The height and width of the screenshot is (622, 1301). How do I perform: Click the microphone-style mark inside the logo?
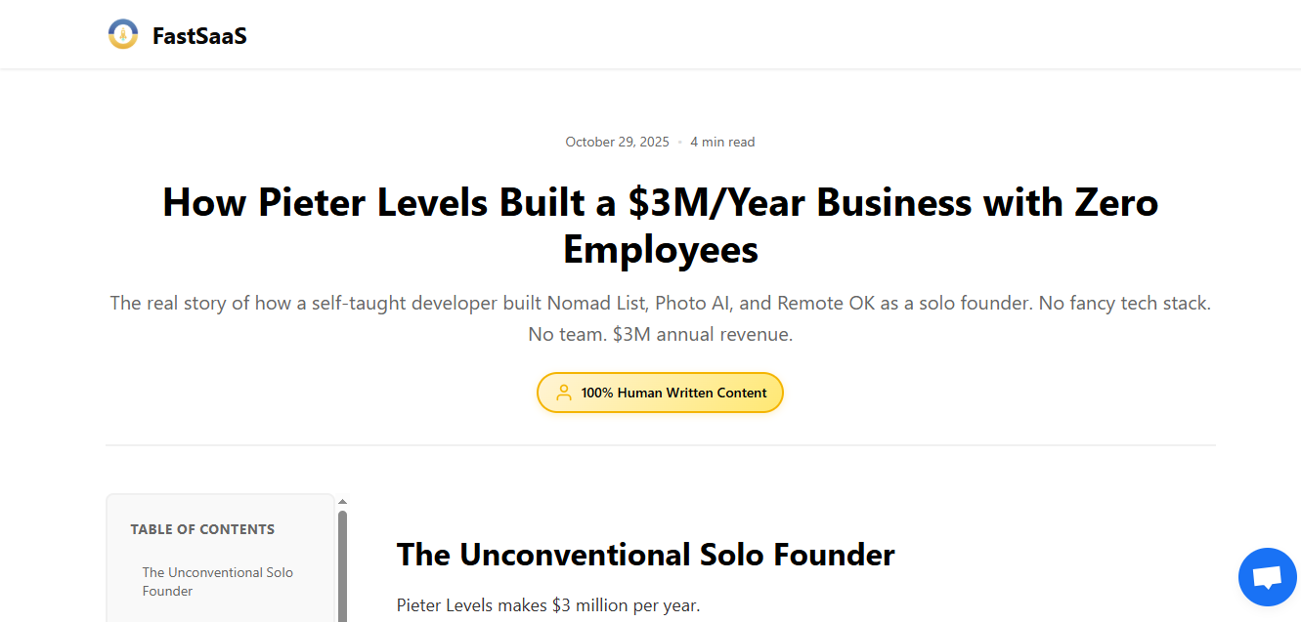122,33
